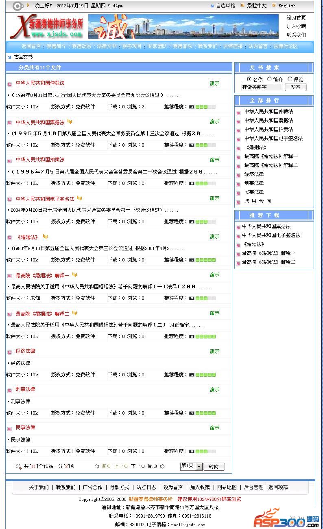Click the left arrow icon before 首页 pagination

[97, 466]
